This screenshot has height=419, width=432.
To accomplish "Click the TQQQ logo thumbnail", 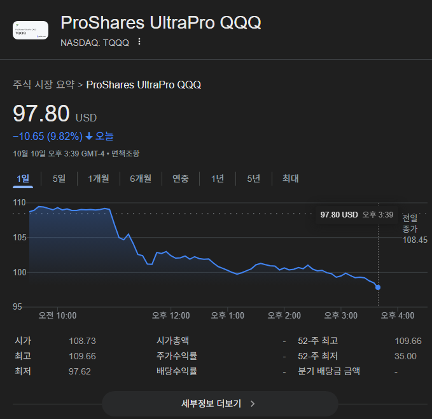I will [31, 31].
